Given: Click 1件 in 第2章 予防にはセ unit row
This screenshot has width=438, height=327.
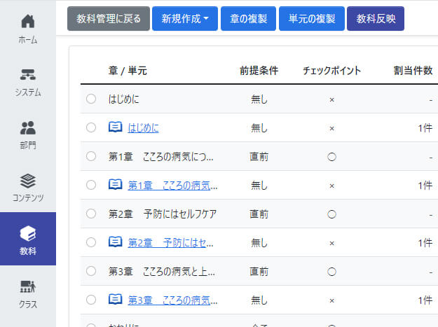Looking at the screenshot, I should 425,243.
